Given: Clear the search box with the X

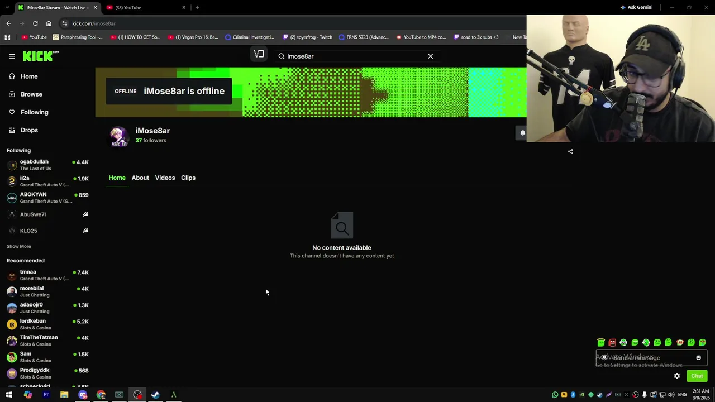Looking at the screenshot, I should tap(430, 56).
